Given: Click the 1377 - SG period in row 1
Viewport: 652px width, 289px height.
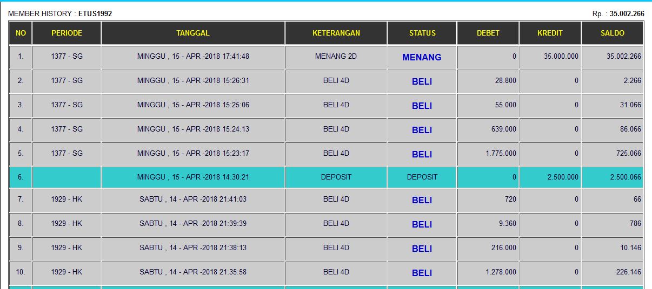Looking at the screenshot, I should [x=66, y=57].
